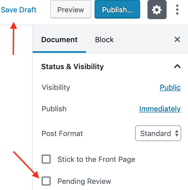Click the Post Format selector's up-down arrows
The width and height of the screenshot is (188, 190).
[177, 134]
